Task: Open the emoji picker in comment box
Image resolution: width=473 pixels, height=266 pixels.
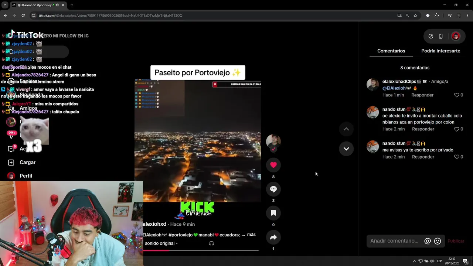Action: click(x=438, y=241)
